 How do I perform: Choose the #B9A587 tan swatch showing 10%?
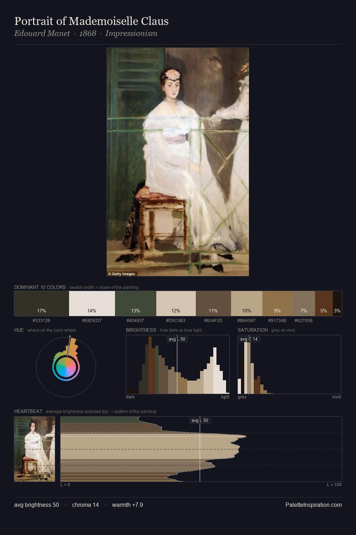click(x=247, y=304)
